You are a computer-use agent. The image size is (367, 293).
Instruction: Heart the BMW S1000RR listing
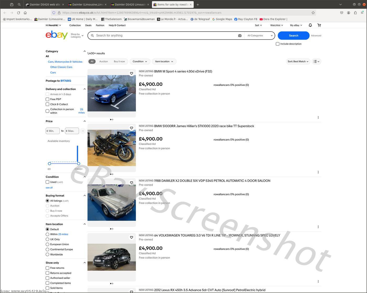132,128
